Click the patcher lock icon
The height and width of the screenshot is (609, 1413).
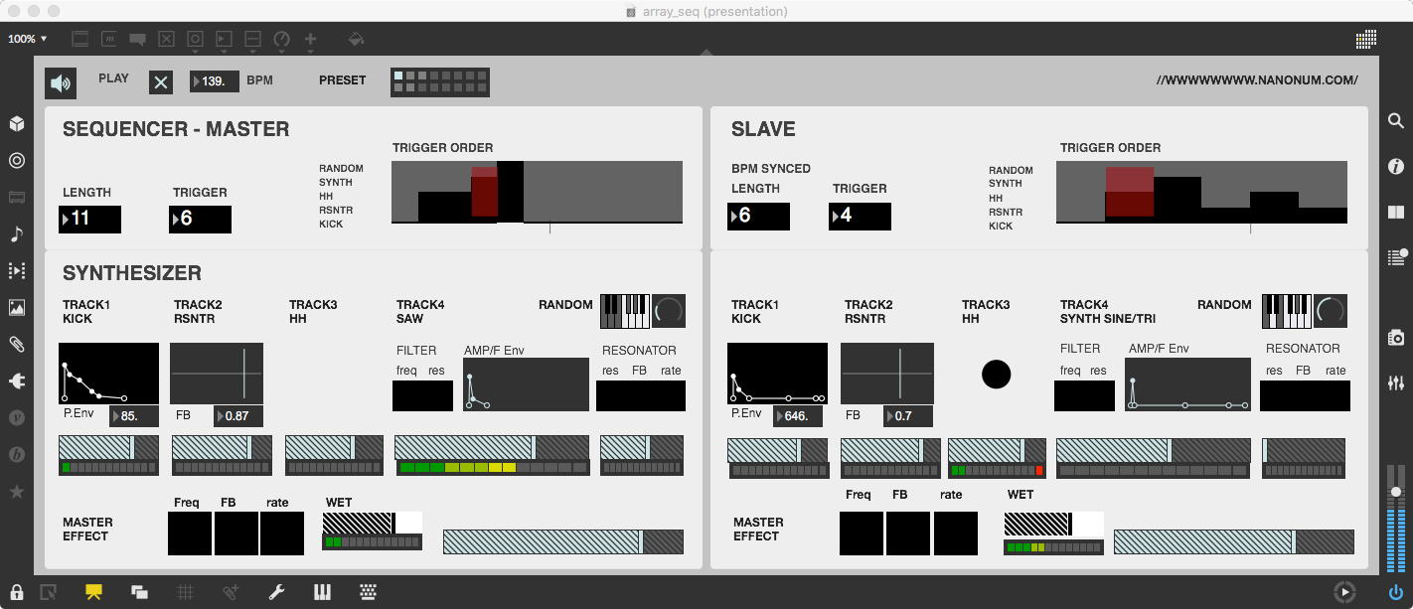coord(17,592)
